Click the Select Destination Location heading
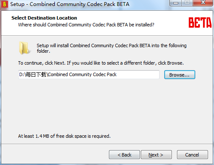The image size is (214, 165). tap(44, 18)
